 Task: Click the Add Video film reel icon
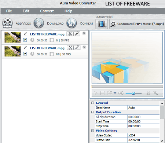7,23
